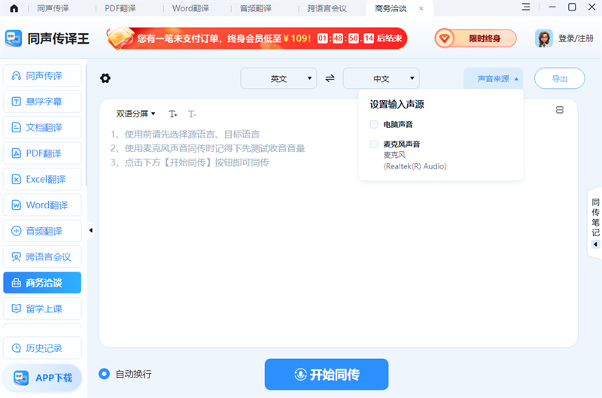The image size is (602, 398).
Task: Toggle the 自动换行 radio button
Action: pyautogui.click(x=105, y=374)
